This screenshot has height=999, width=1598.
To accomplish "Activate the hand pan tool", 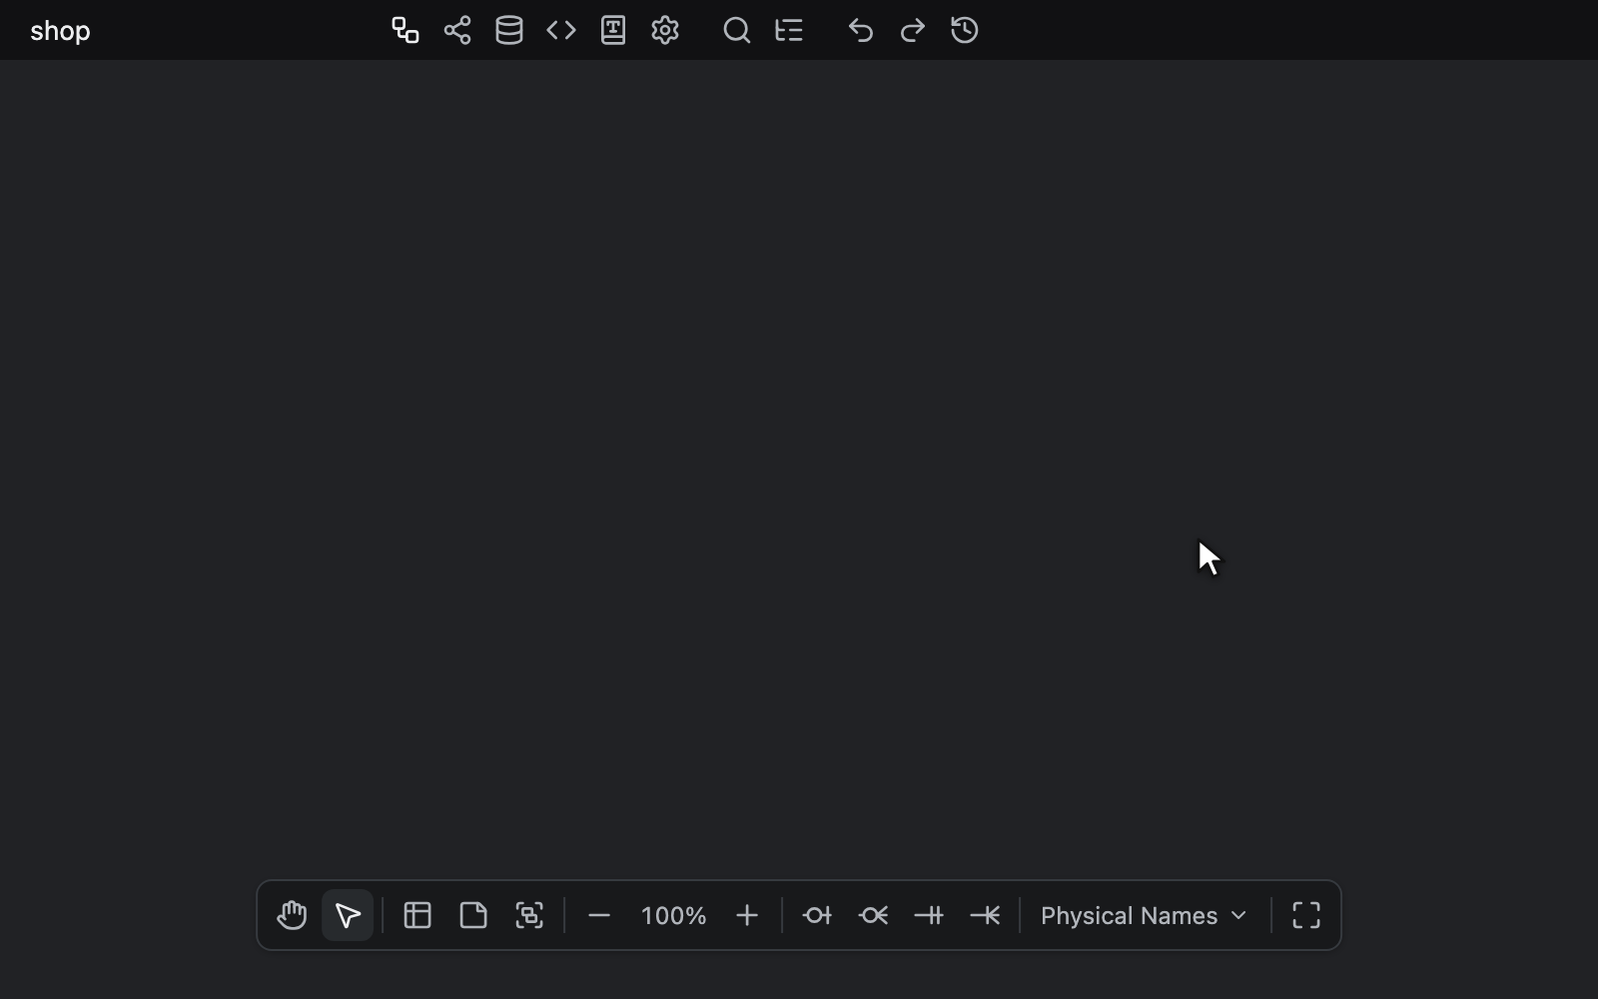I will [292, 915].
